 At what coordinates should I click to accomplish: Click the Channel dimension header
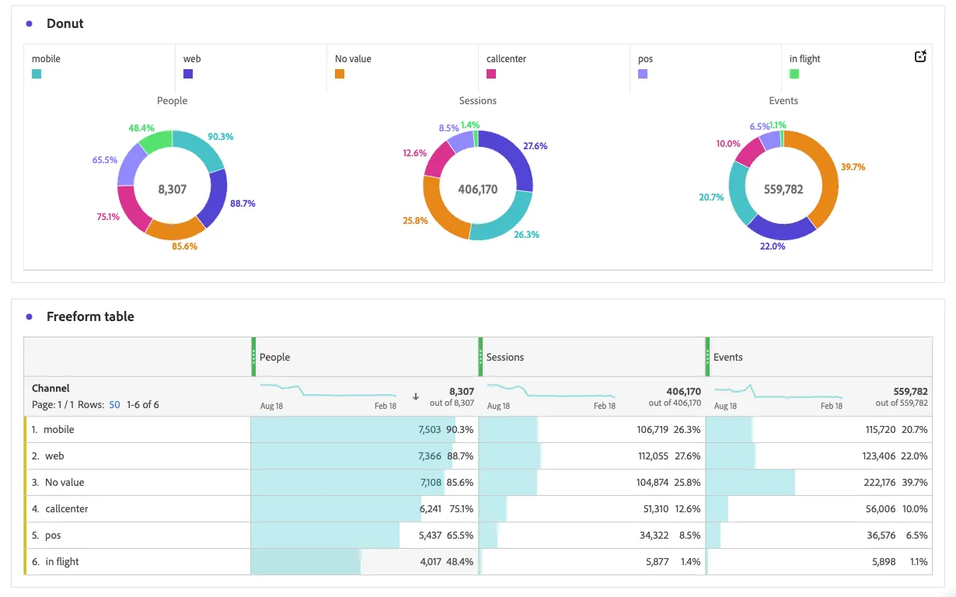(x=51, y=388)
